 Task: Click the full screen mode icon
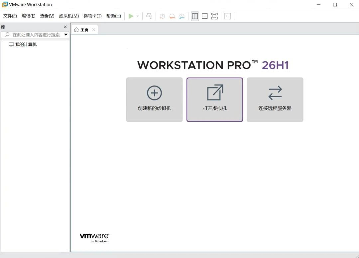[214, 16]
